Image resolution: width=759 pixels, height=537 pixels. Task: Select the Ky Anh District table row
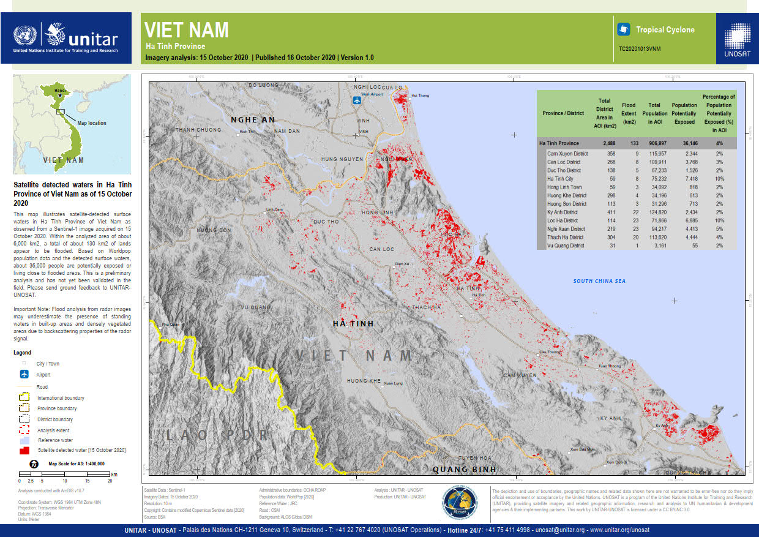637,212
